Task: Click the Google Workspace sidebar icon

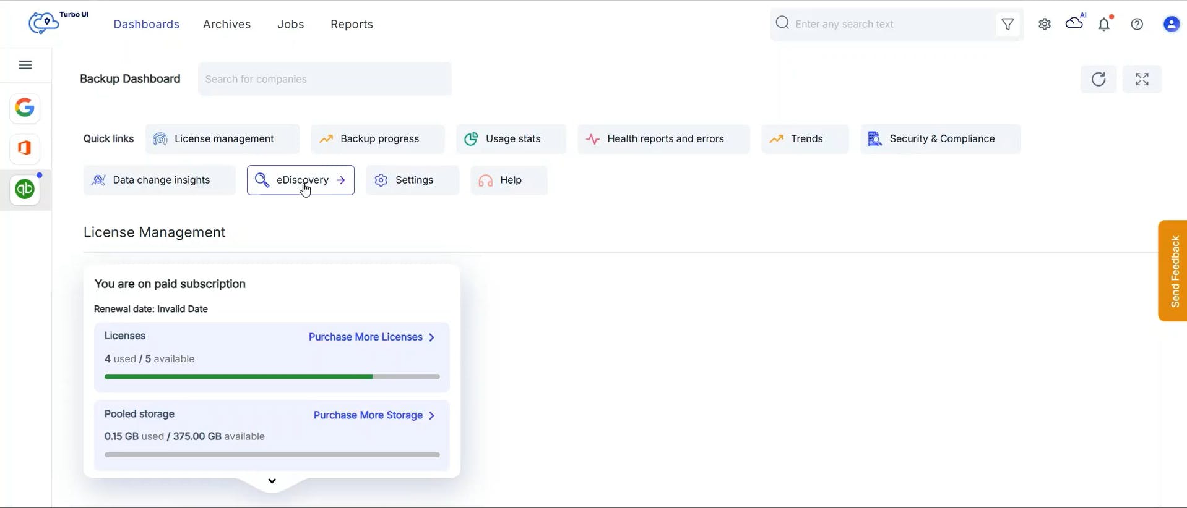Action: click(25, 108)
